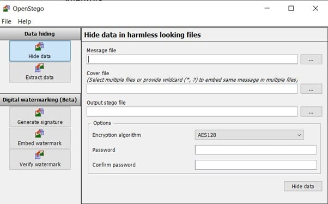Screen dimensions: 328x204
Task: Close the OpenStego window
Action: click(x=315, y=8)
